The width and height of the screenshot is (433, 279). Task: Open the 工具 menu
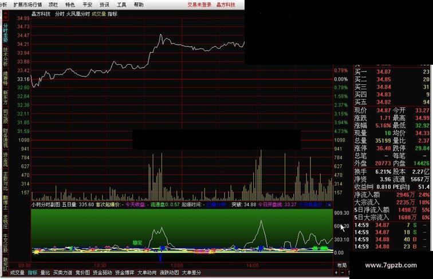click(121, 5)
